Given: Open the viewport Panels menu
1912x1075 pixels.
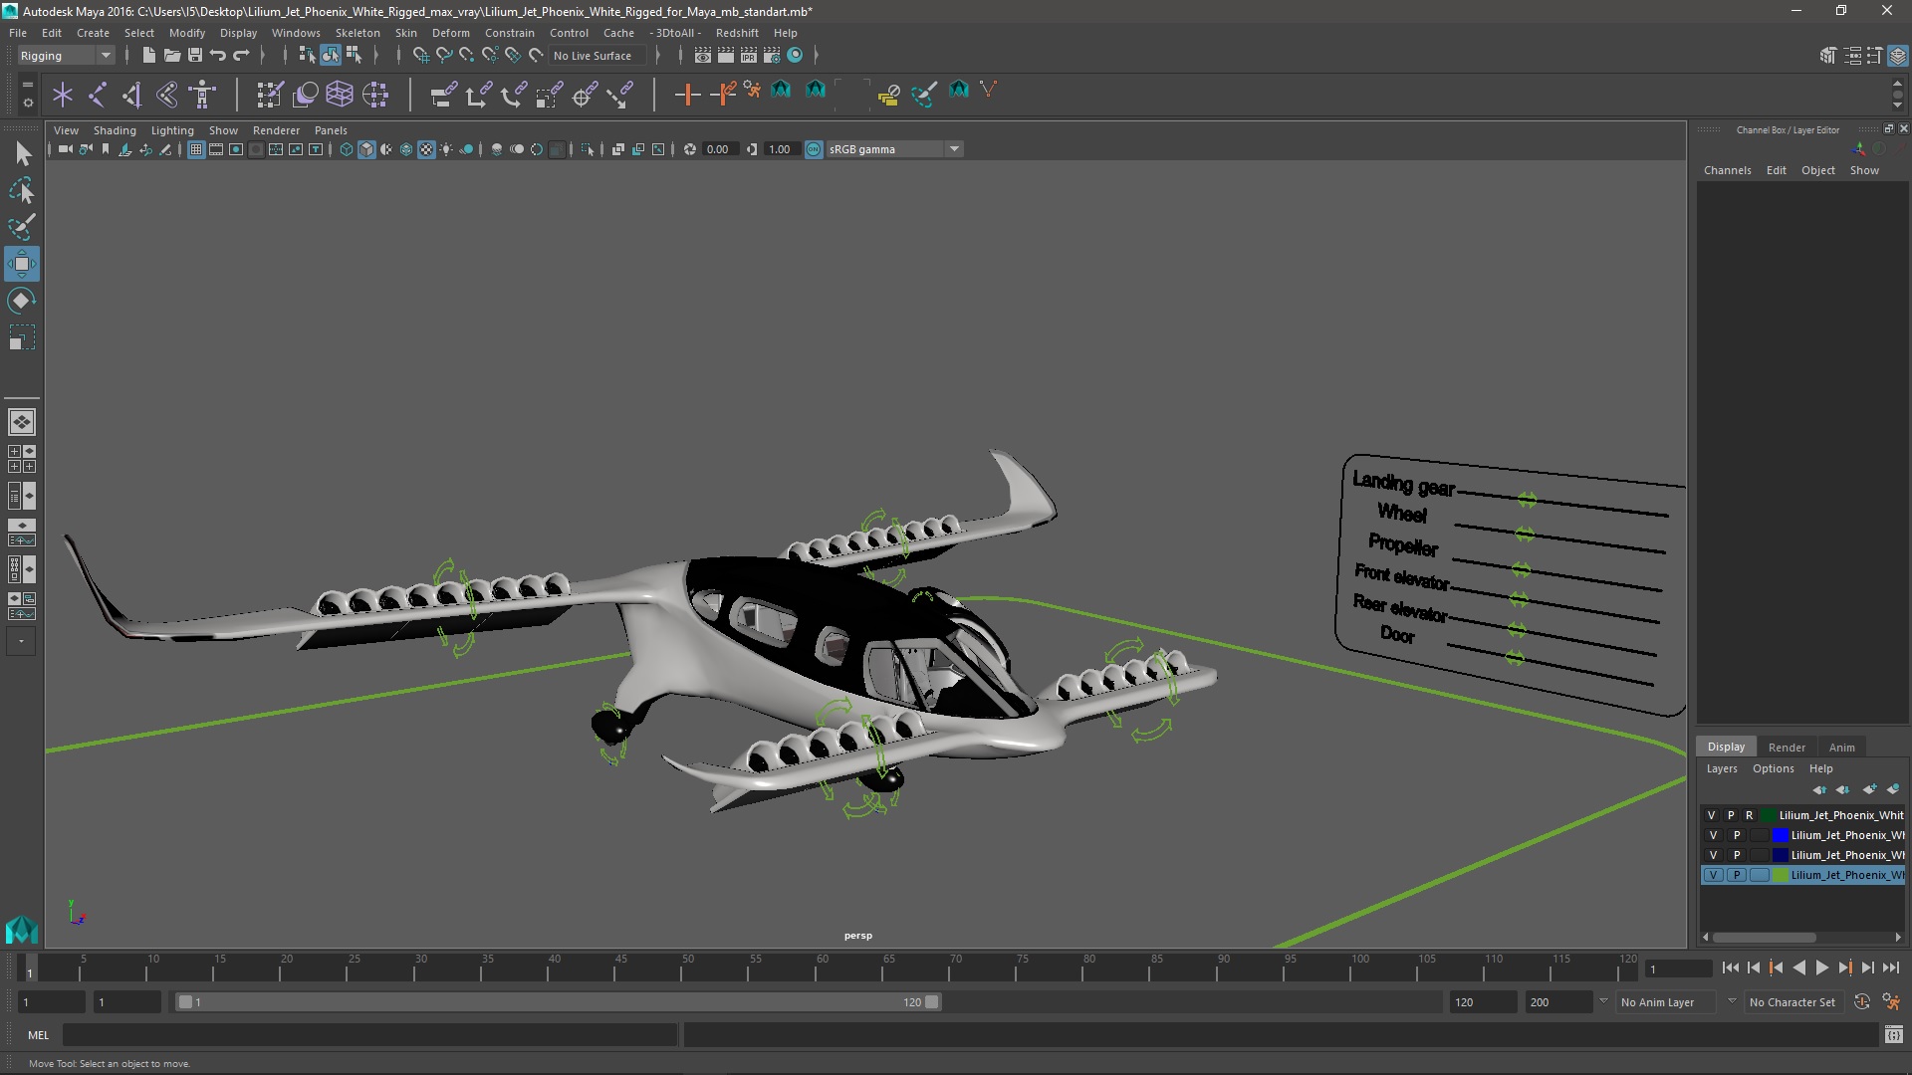Looking at the screenshot, I should click(x=331, y=130).
